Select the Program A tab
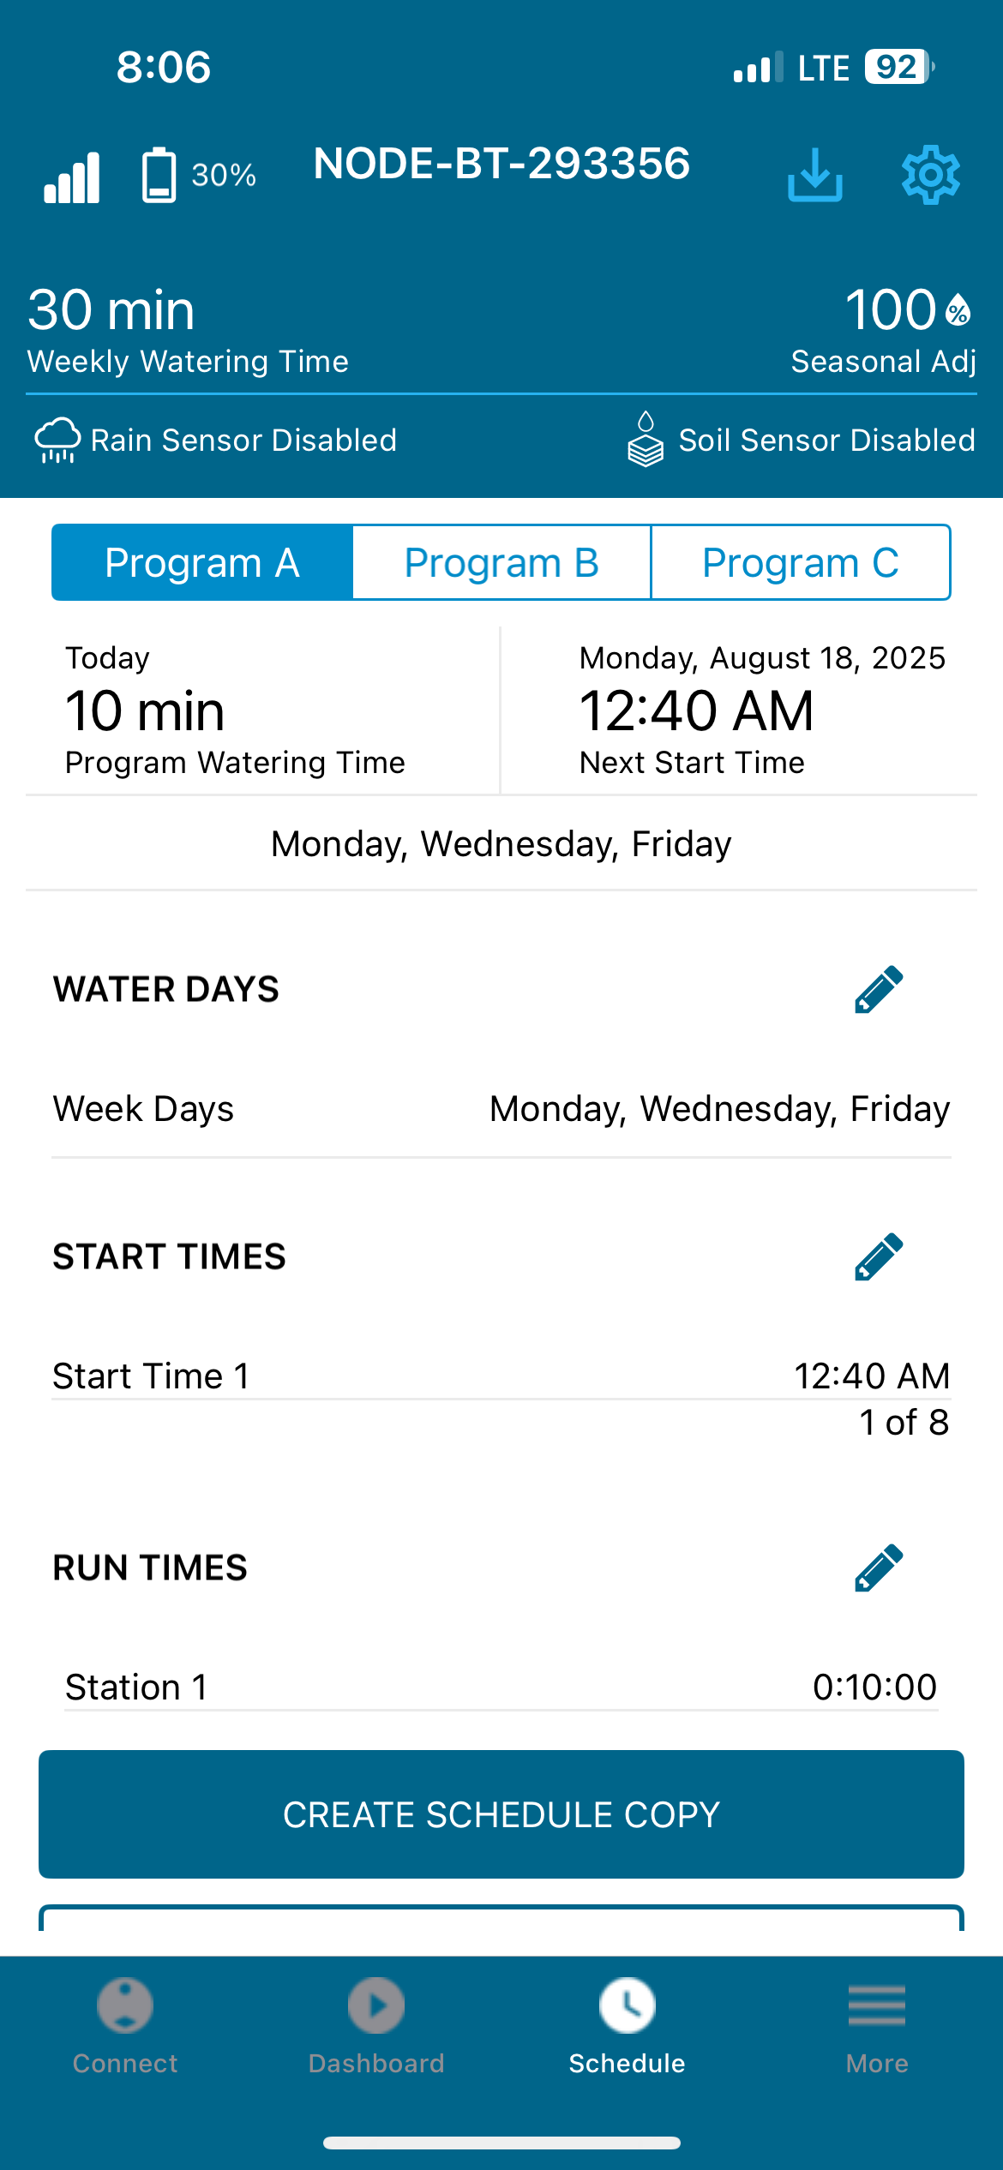 202,563
